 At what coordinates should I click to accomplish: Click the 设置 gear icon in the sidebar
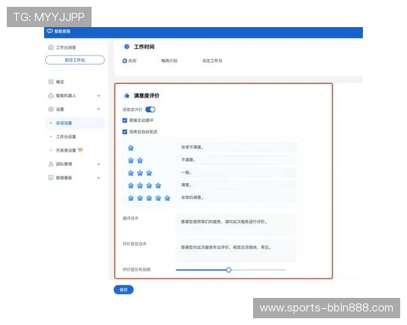pyautogui.click(x=51, y=109)
